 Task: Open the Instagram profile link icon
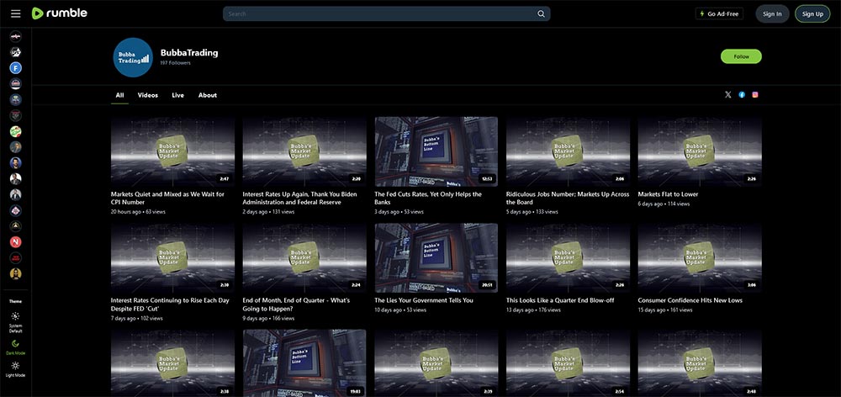coord(755,95)
